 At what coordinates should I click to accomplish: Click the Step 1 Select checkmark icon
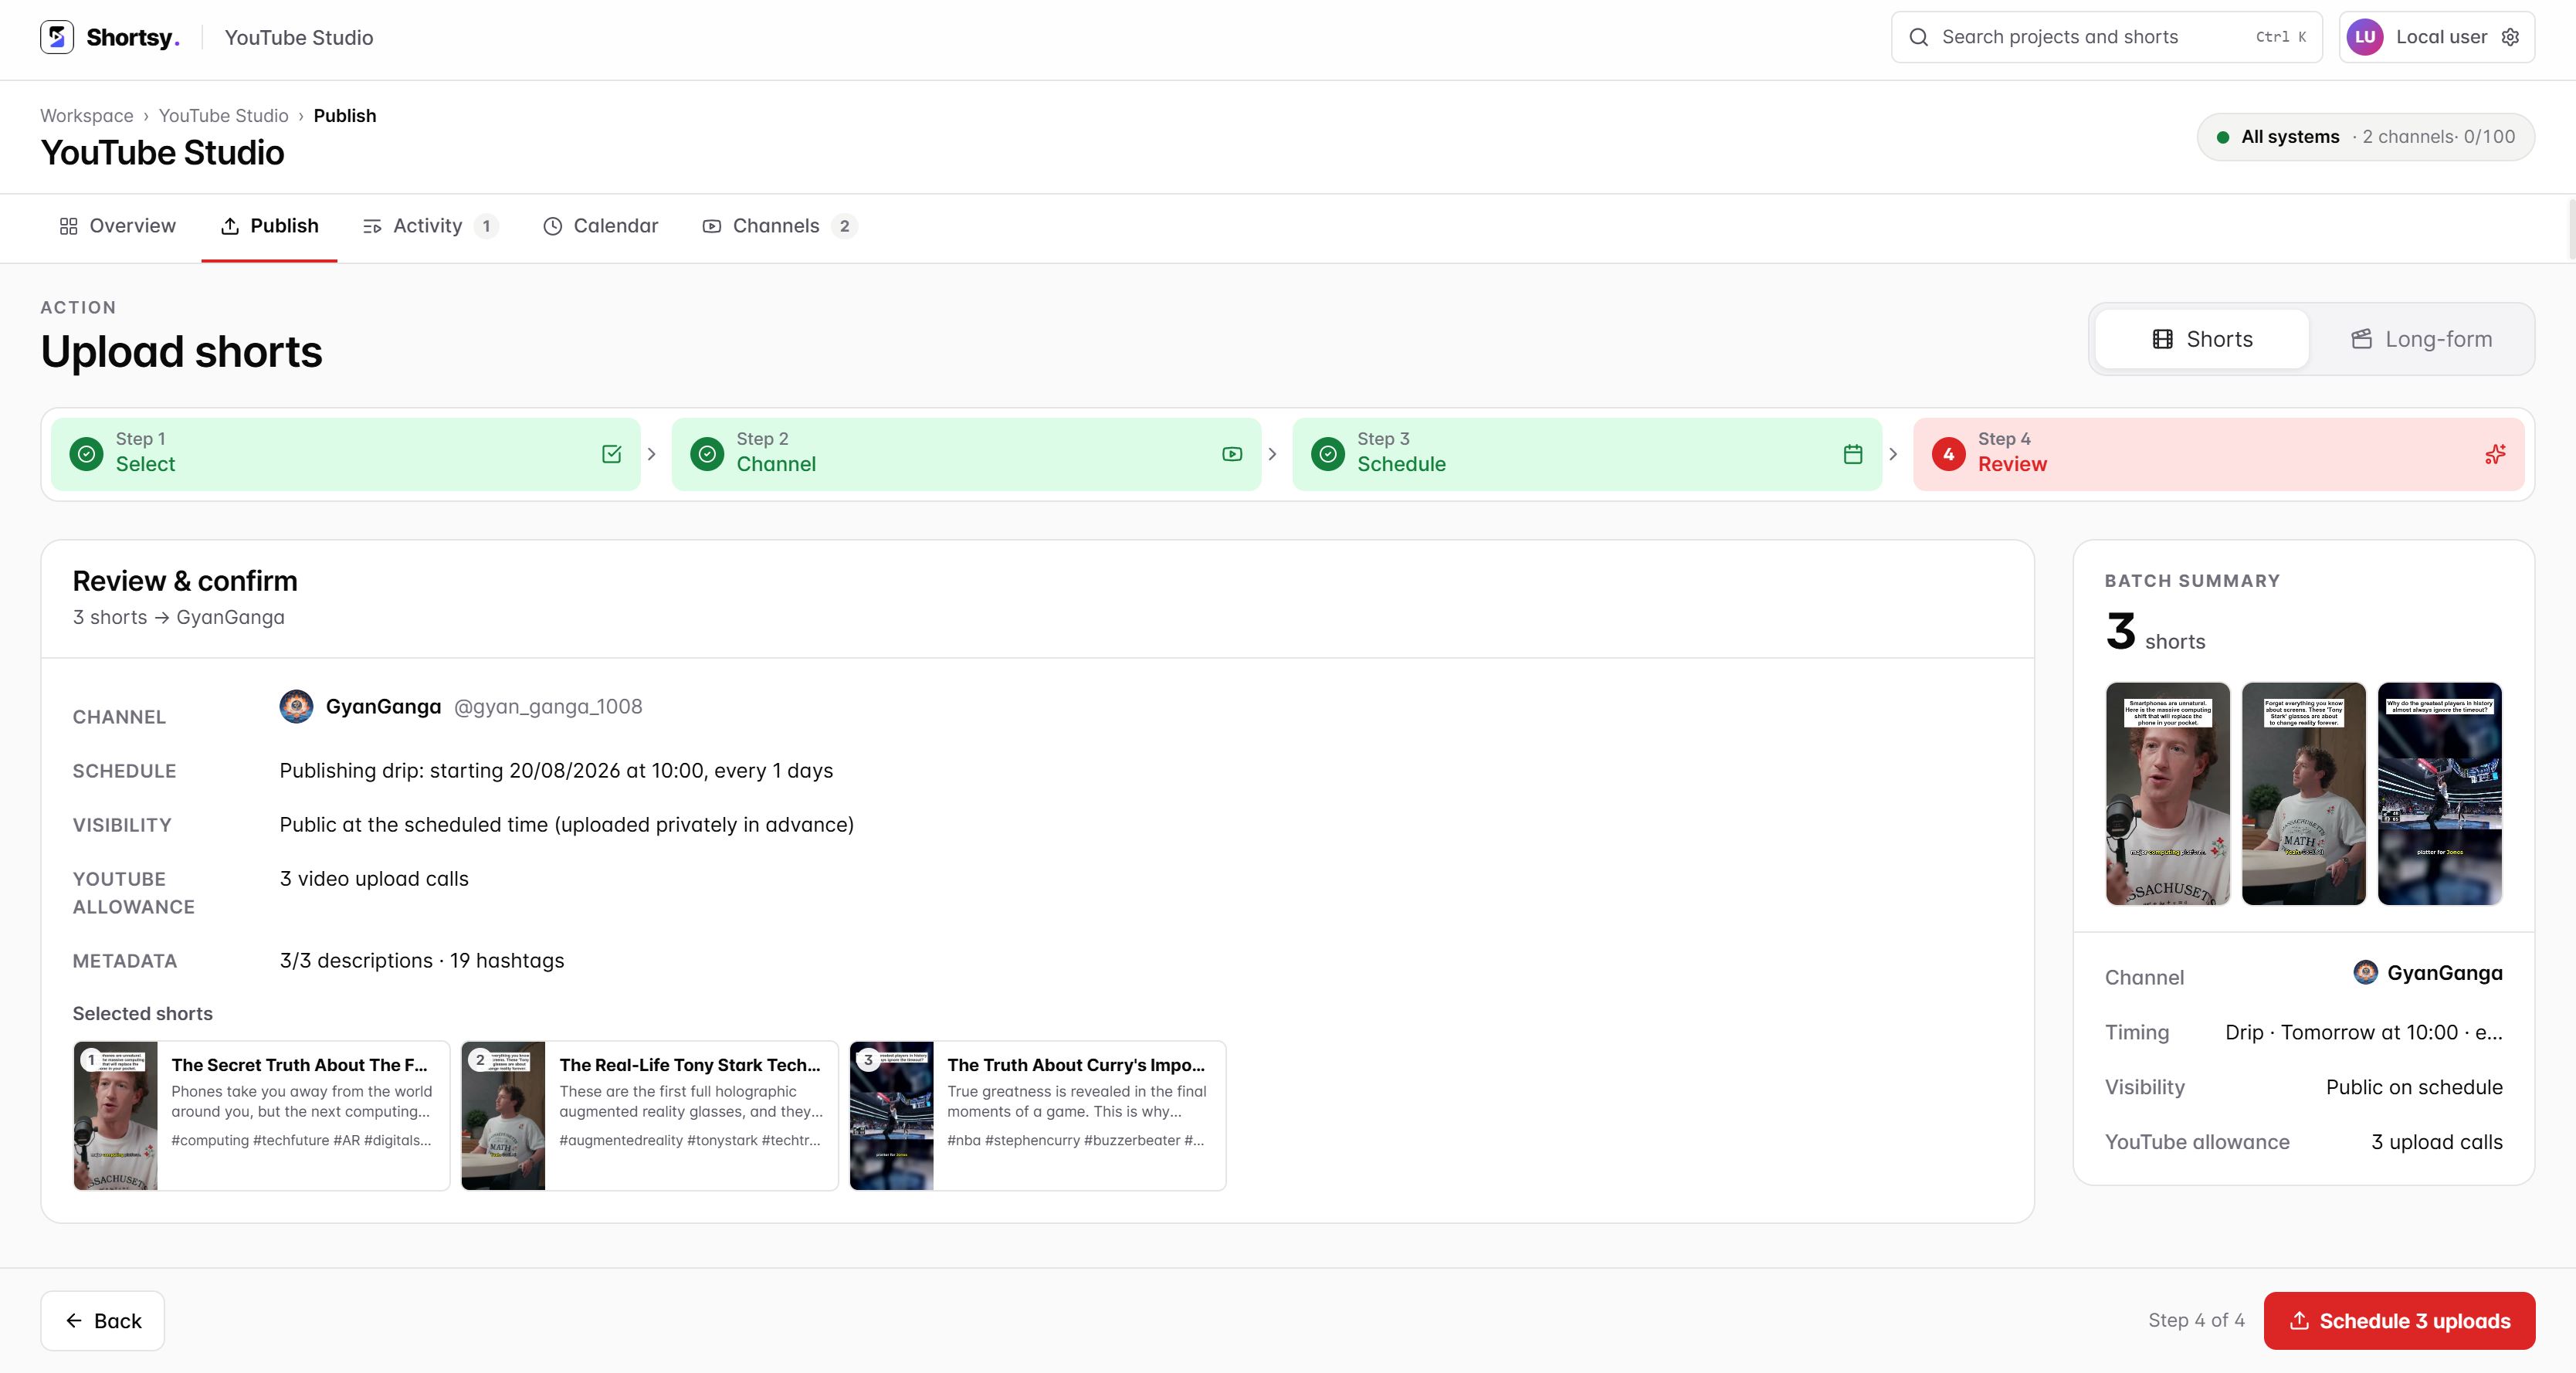click(x=612, y=454)
